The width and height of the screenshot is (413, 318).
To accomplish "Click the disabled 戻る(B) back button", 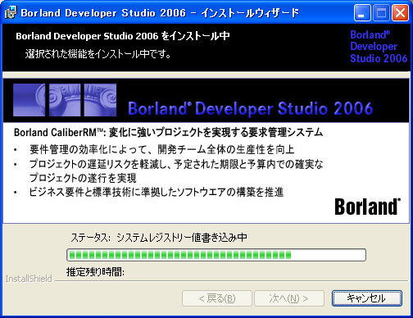I will coord(217,298).
